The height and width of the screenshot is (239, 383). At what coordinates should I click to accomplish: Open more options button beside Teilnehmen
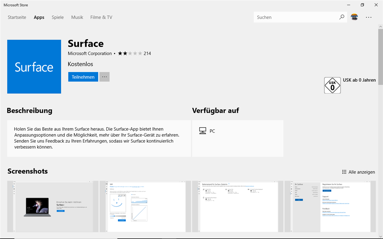[104, 77]
